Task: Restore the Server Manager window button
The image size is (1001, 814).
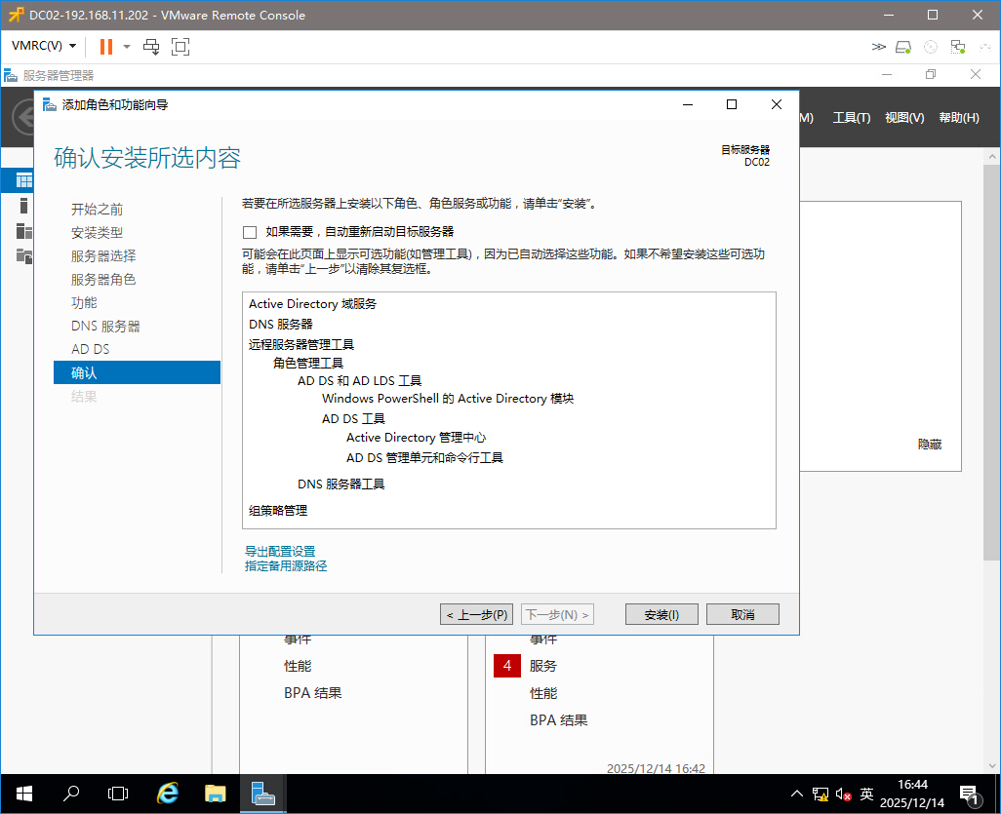Action: pyautogui.click(x=931, y=75)
